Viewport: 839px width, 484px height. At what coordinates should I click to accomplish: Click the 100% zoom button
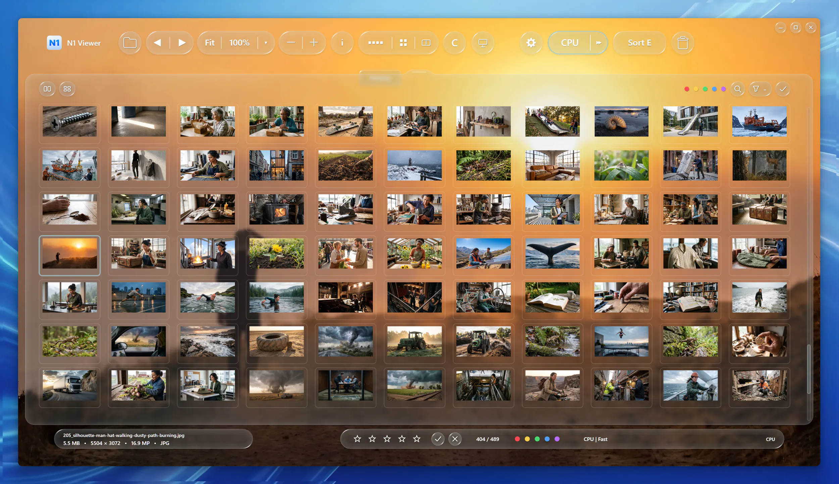point(239,43)
